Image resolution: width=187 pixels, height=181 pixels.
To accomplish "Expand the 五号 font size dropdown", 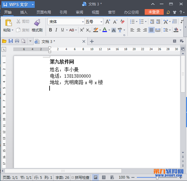I will click(x=101, y=22).
